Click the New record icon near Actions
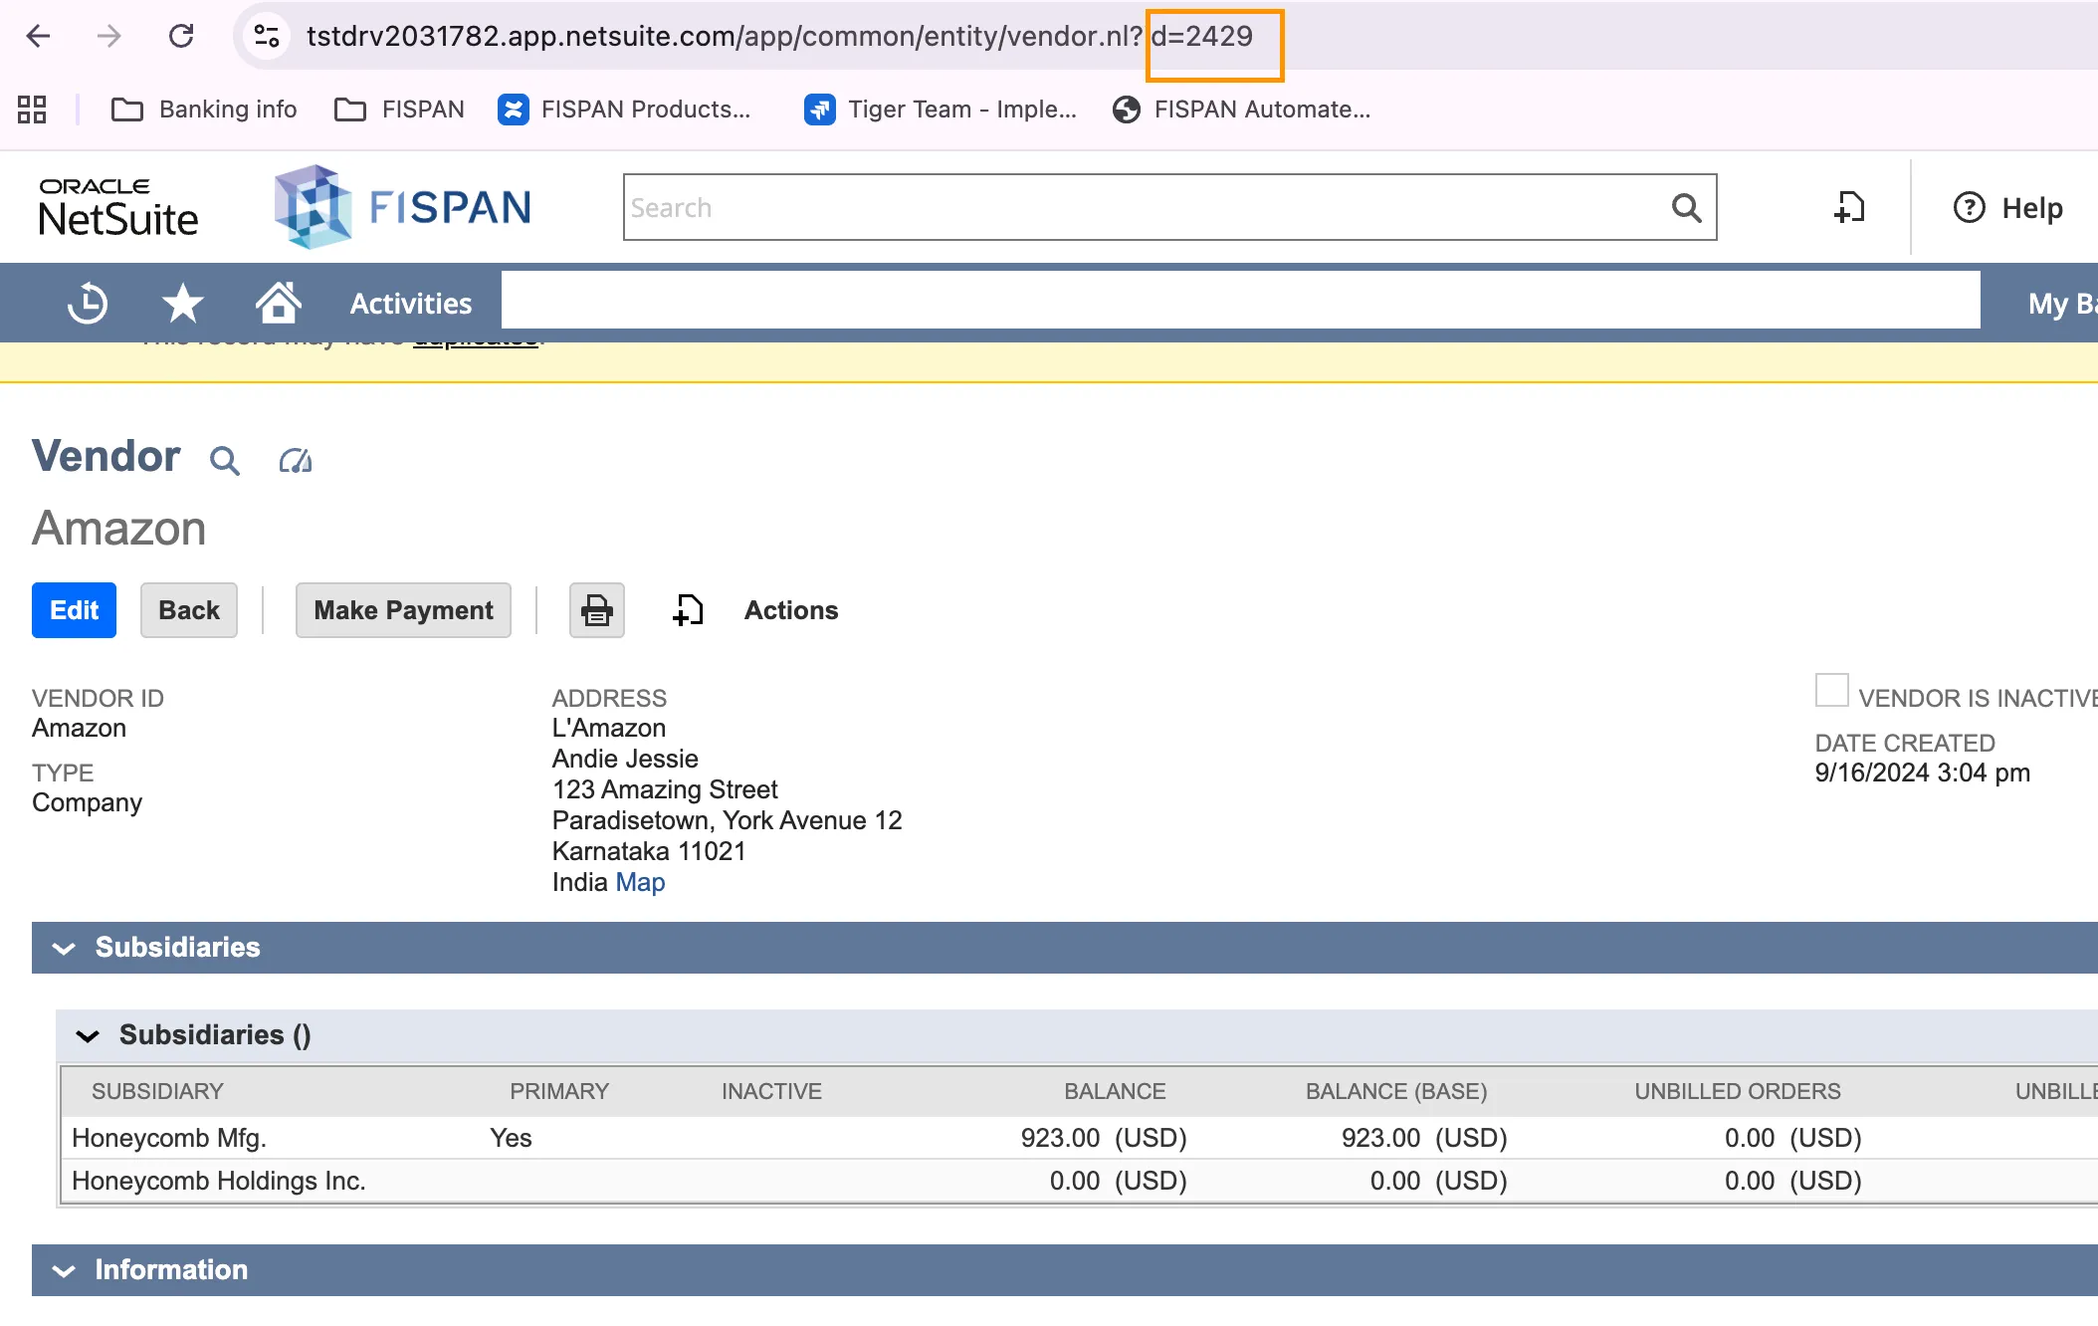The width and height of the screenshot is (2098, 1326). pos(688,610)
